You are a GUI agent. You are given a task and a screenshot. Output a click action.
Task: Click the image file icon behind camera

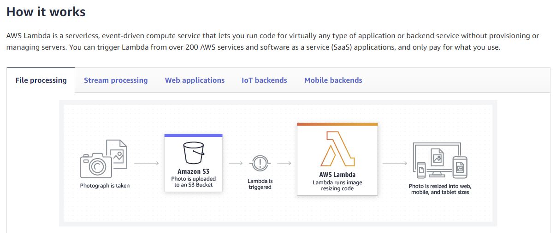[117, 151]
